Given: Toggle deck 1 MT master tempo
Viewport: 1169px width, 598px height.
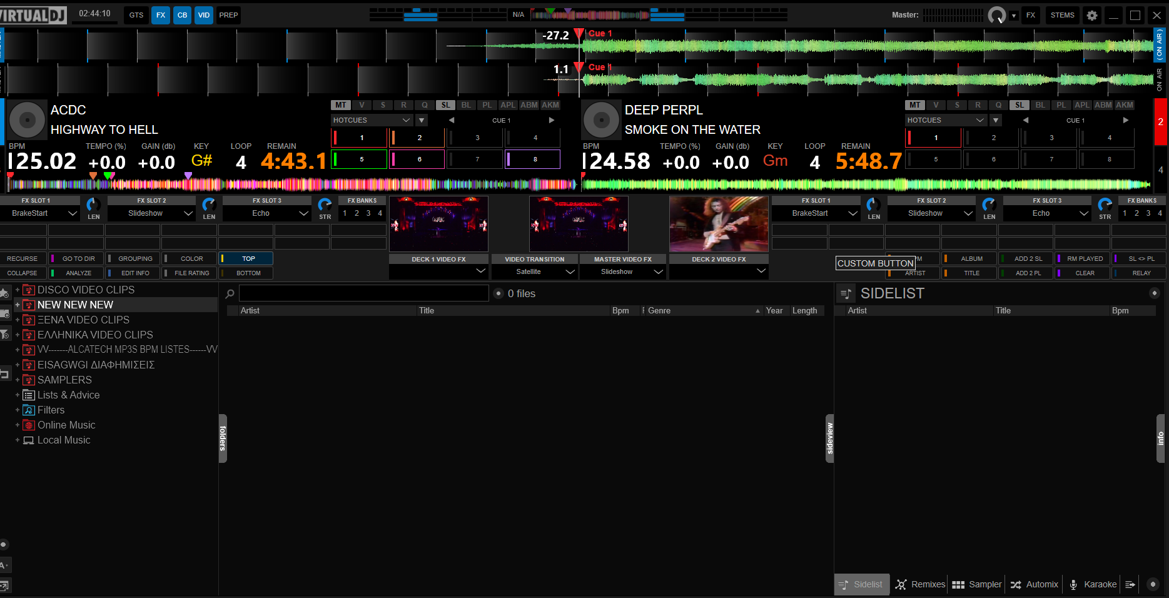Looking at the screenshot, I should (x=340, y=105).
